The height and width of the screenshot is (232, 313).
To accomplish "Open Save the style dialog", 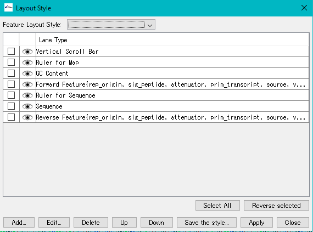I will (x=206, y=223).
